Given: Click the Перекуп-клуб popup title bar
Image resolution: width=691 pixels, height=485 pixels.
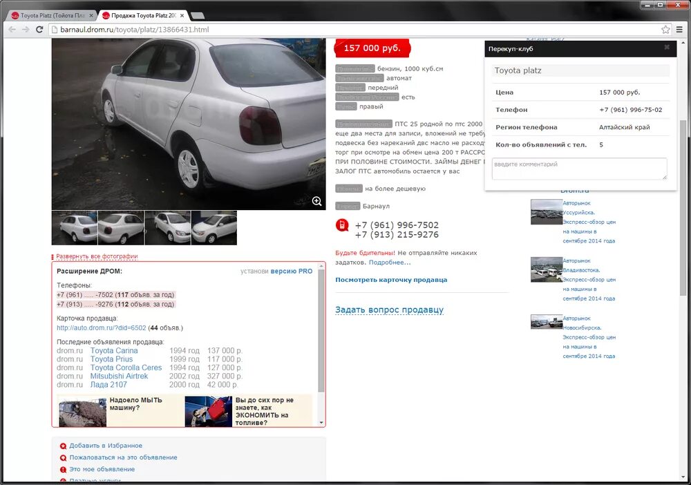Looking at the screenshot, I should coord(580,49).
